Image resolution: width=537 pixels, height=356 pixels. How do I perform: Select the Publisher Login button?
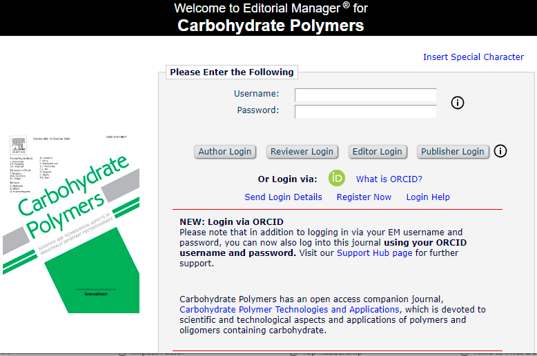(453, 152)
